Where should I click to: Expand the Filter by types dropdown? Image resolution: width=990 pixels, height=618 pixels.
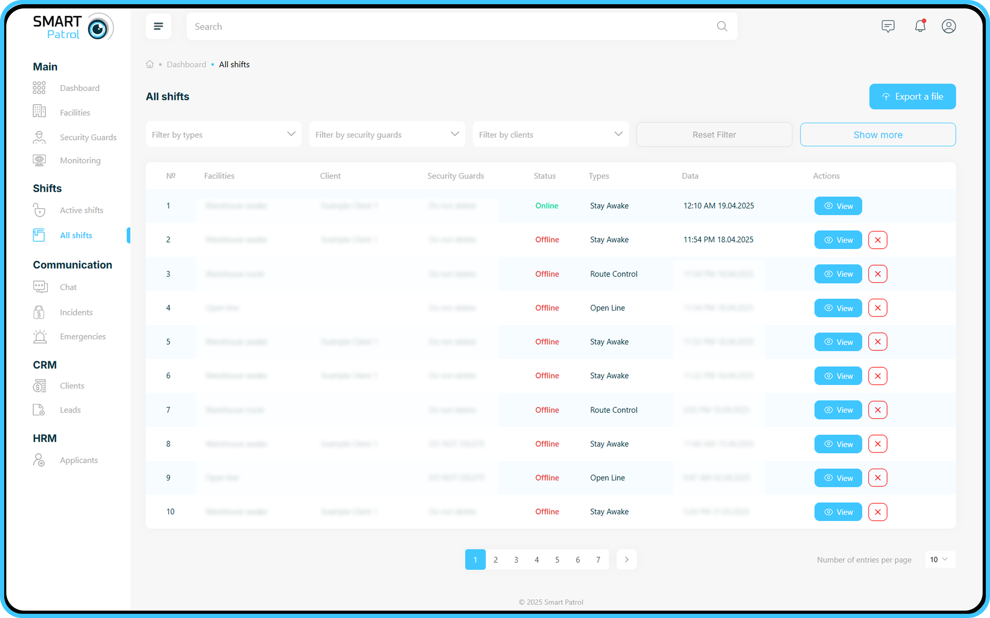[x=223, y=134]
